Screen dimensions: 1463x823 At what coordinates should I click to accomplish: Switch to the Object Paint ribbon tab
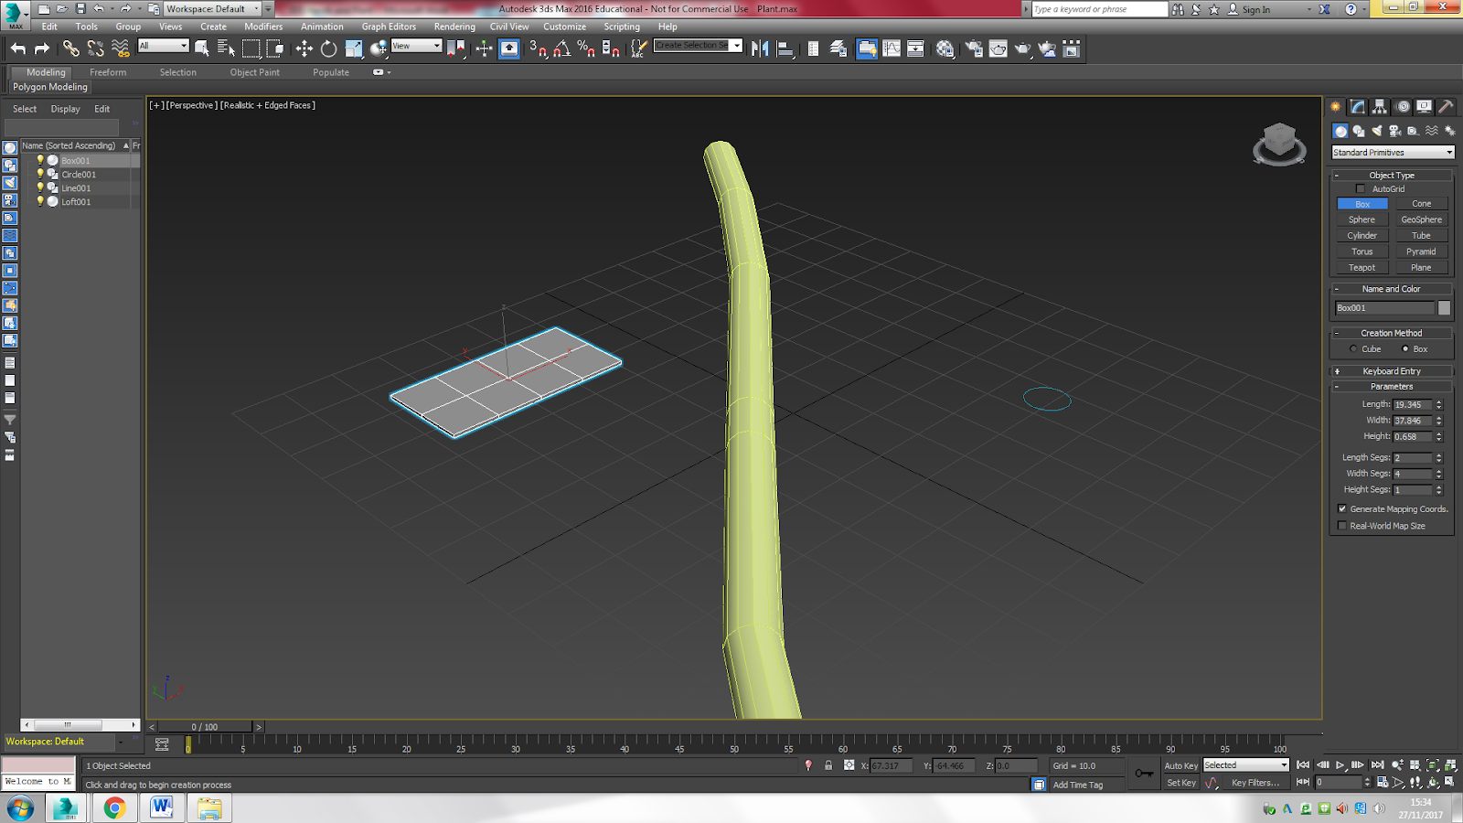[x=255, y=72]
